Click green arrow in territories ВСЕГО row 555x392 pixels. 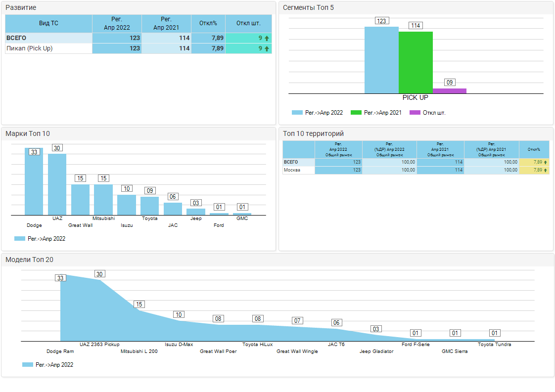click(545, 162)
